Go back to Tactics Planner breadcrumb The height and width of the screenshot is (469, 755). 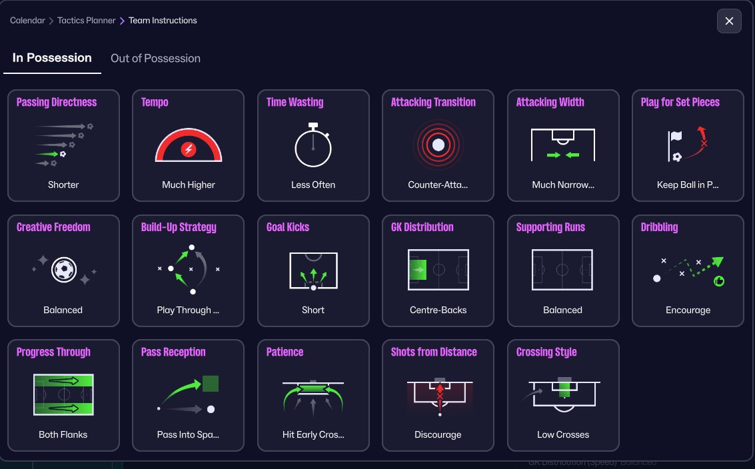click(x=86, y=20)
